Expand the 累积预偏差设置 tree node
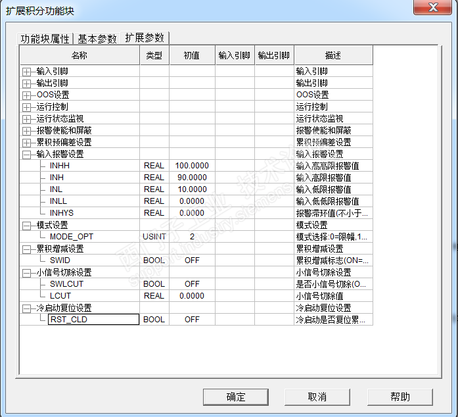The width and height of the screenshot is (458, 417). (26, 143)
